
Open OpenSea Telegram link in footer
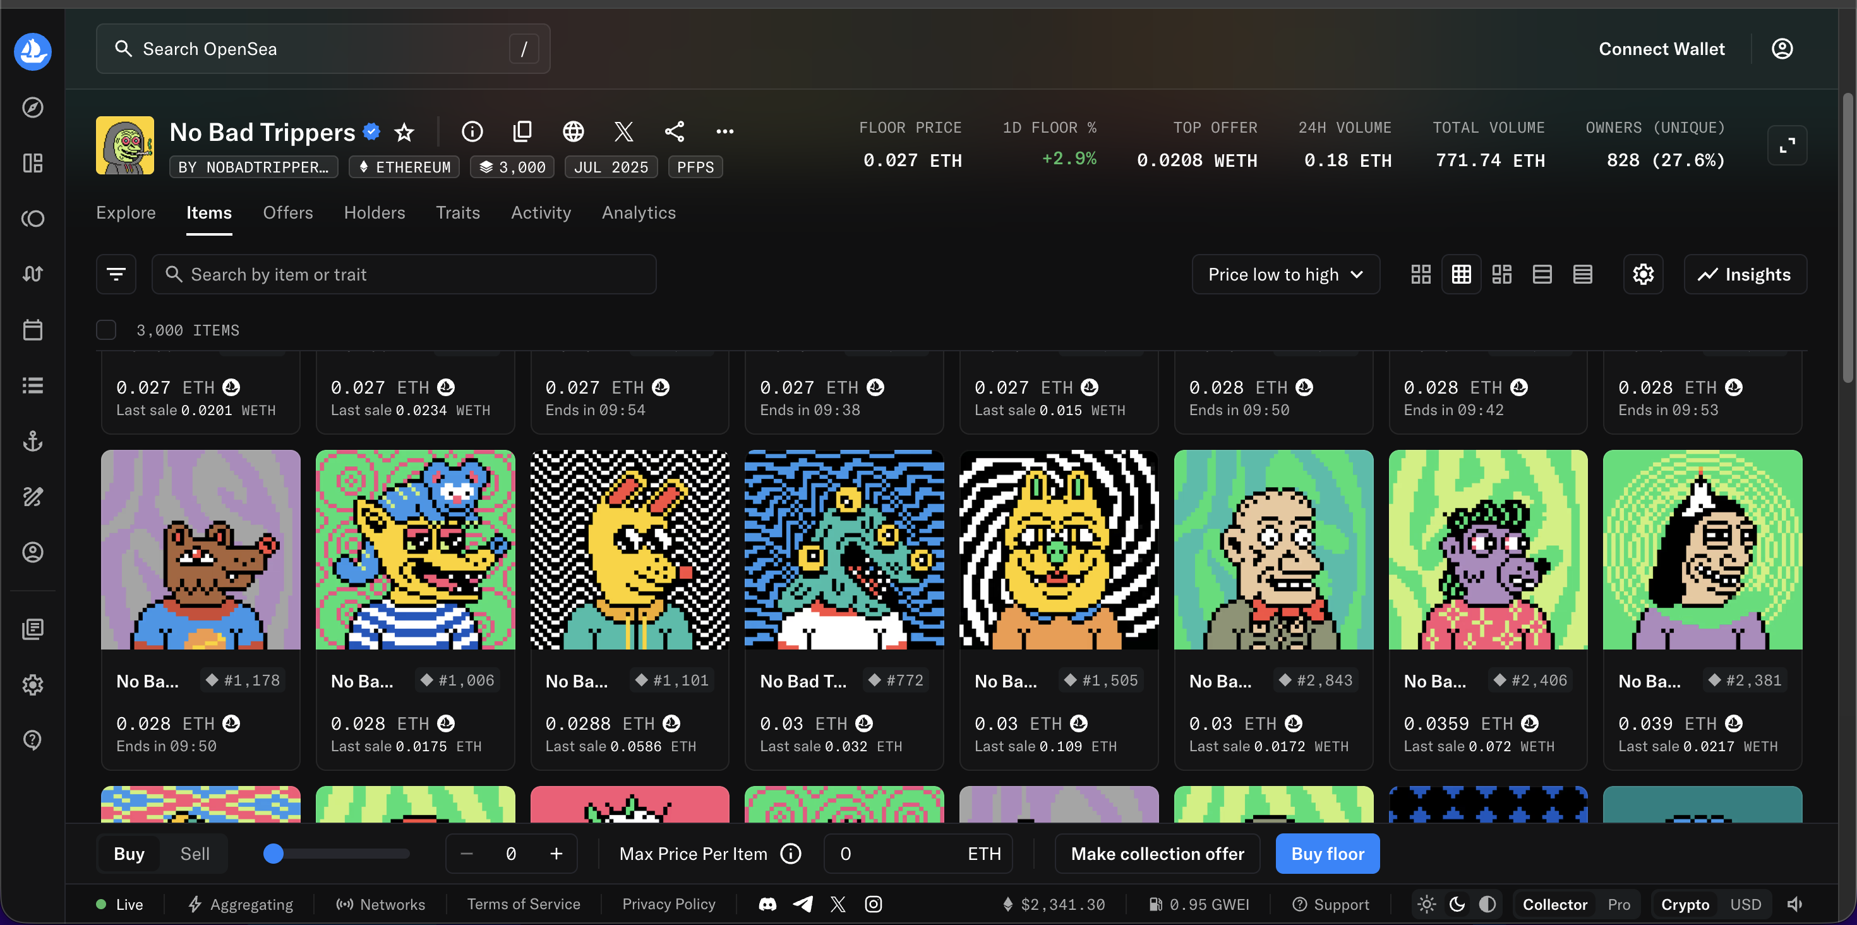click(803, 904)
